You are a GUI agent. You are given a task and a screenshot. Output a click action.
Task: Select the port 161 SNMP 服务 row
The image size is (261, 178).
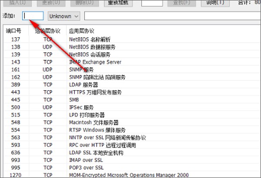pyautogui.click(x=81, y=69)
